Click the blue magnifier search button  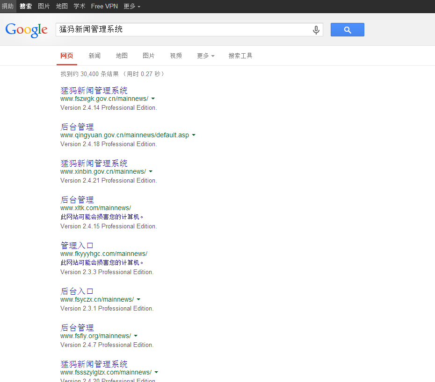[348, 29]
